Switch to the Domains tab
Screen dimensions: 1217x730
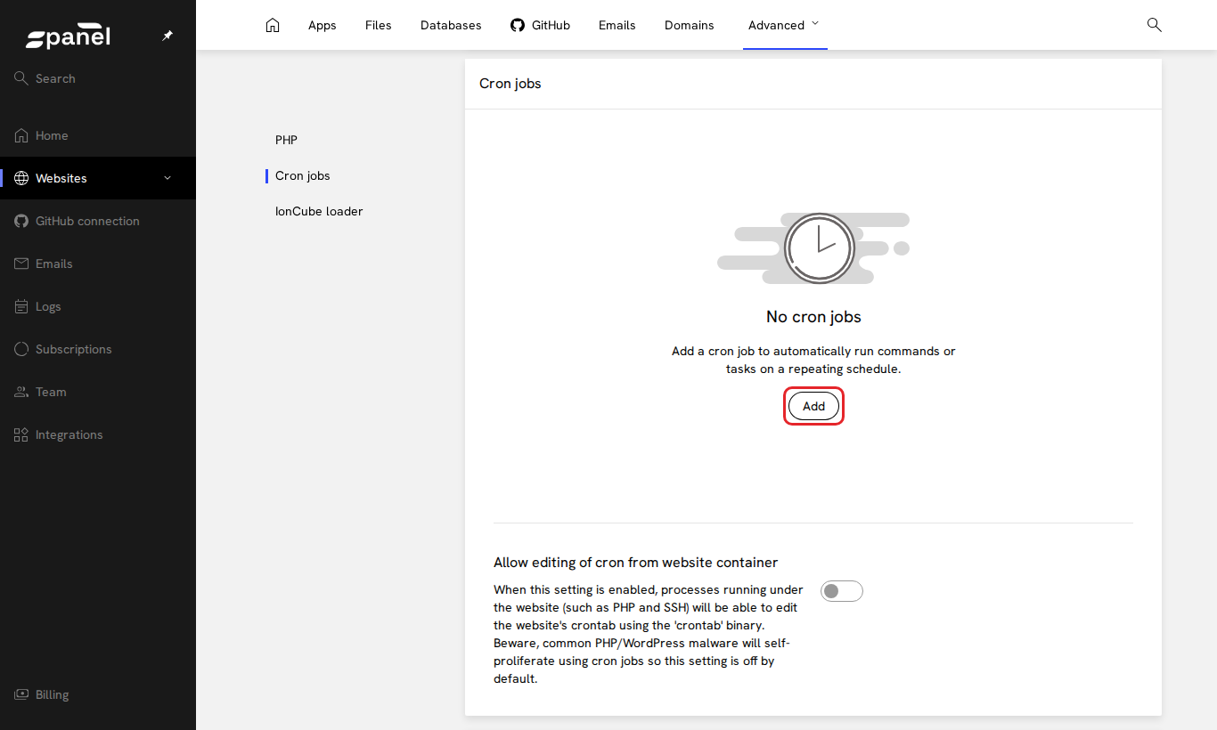coord(690,25)
